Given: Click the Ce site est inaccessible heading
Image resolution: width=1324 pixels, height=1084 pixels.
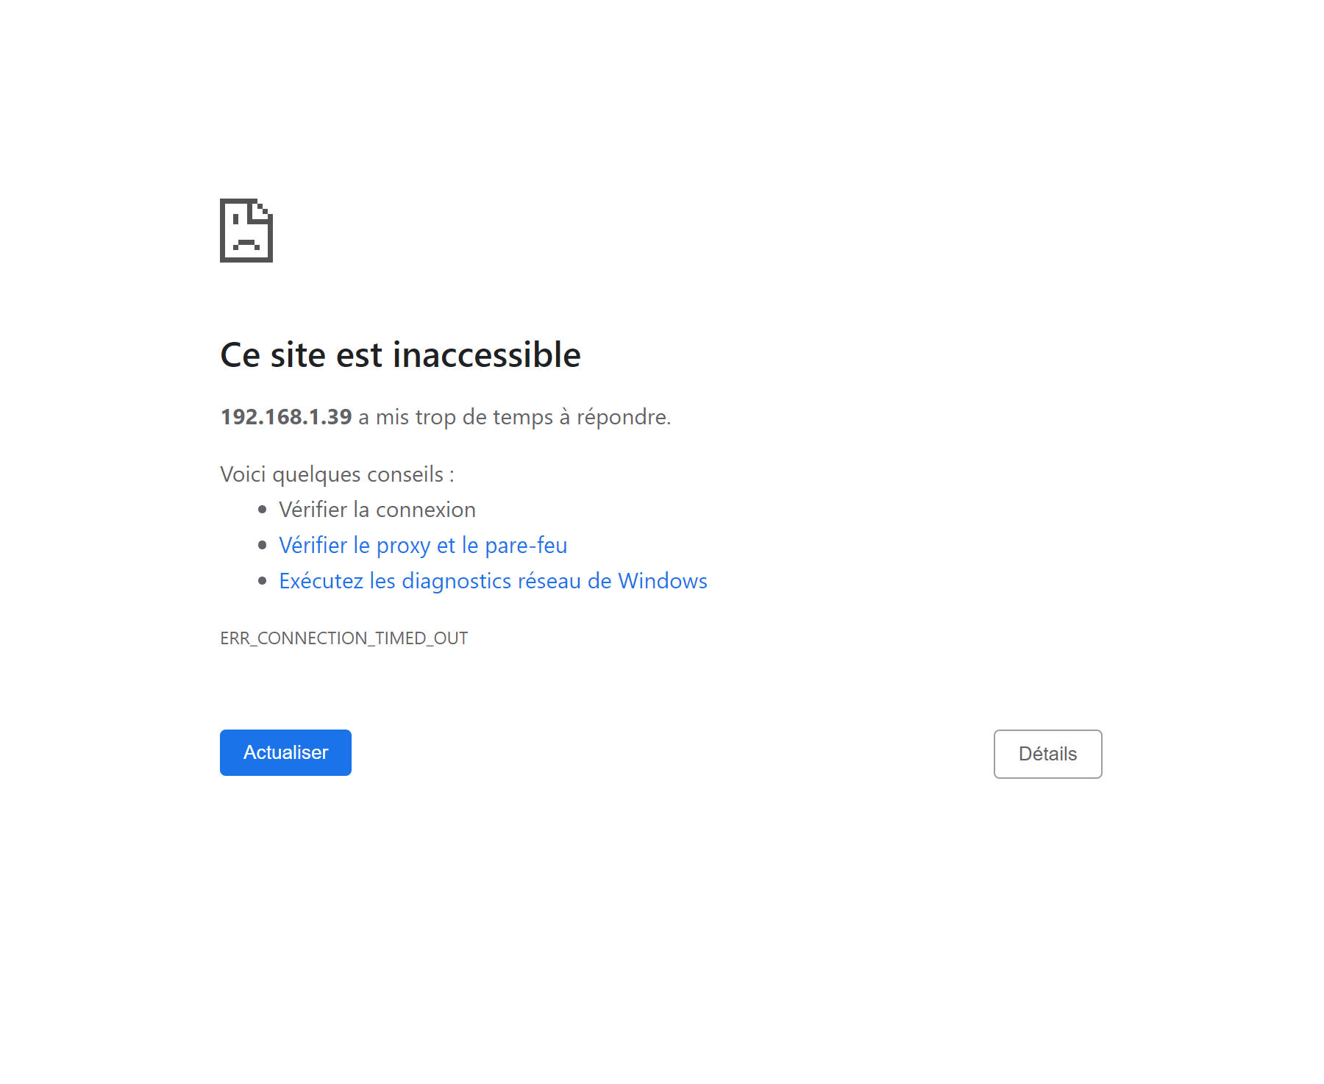Looking at the screenshot, I should (400, 355).
